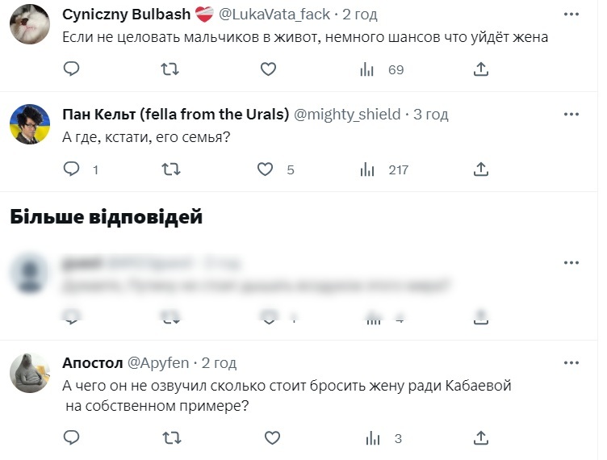Screen dimensions: 607x460
Task: Reply to Пан Кельт's tweet
Action: pyautogui.click(x=71, y=169)
